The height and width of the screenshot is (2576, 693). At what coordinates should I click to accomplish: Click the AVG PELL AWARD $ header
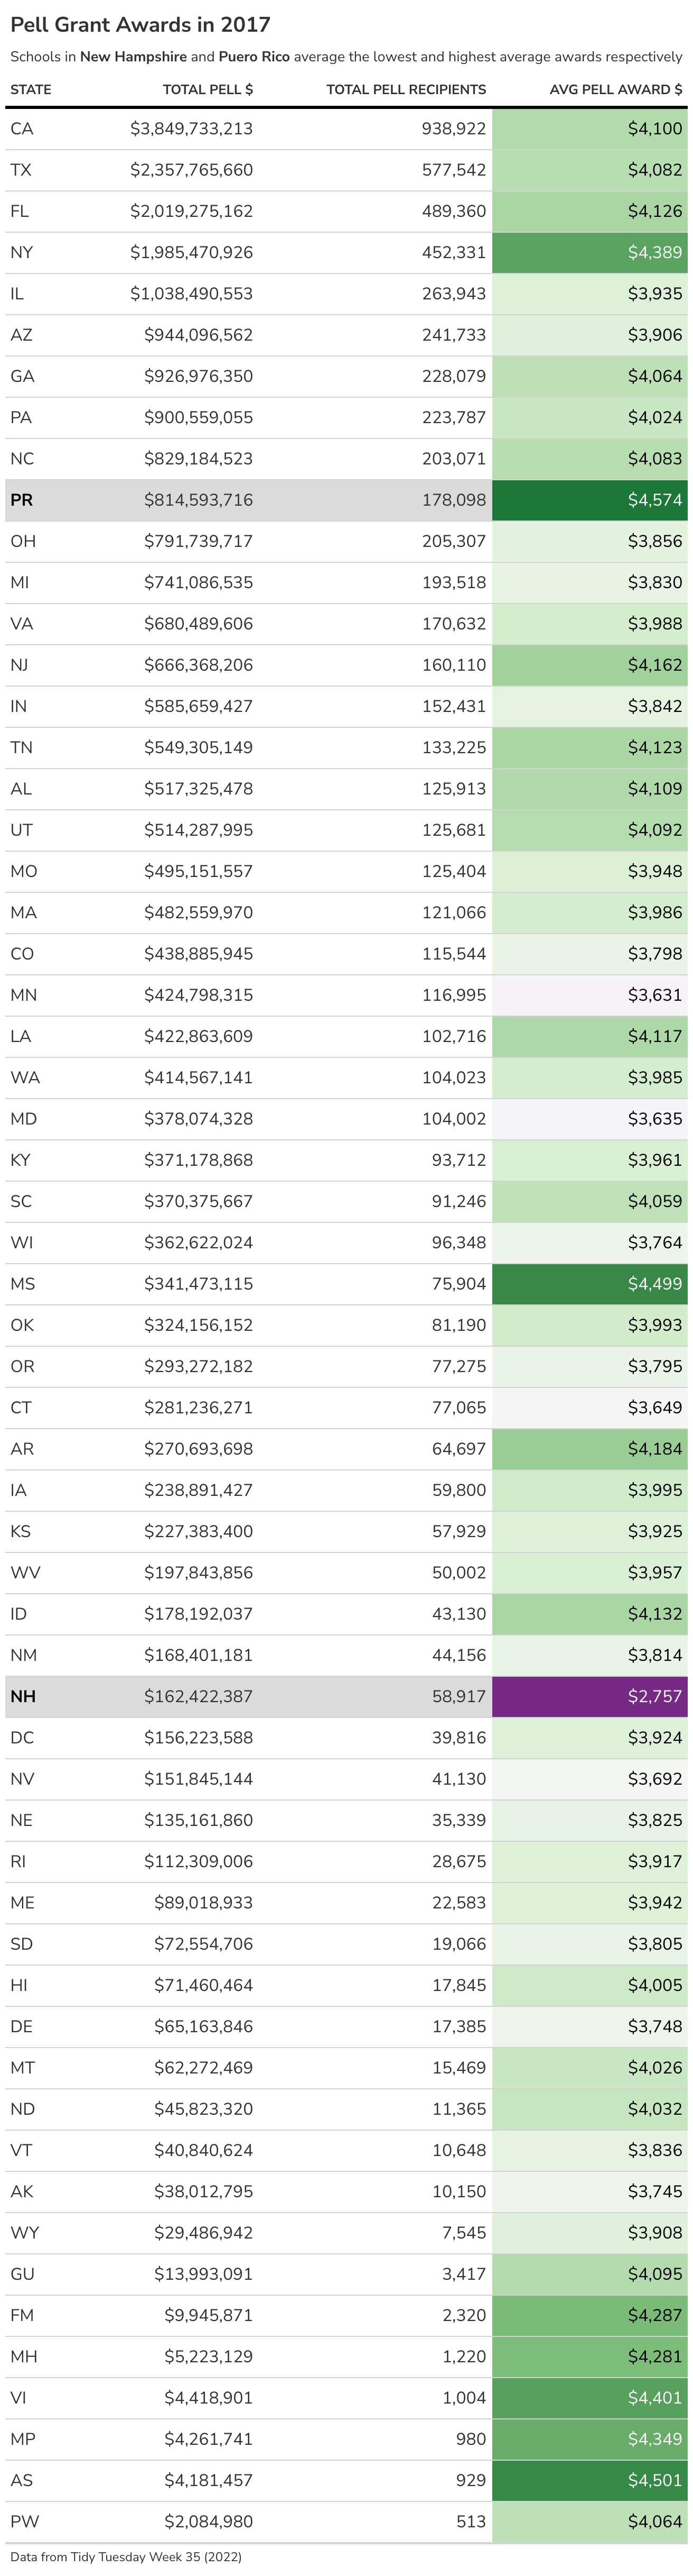[x=615, y=89]
